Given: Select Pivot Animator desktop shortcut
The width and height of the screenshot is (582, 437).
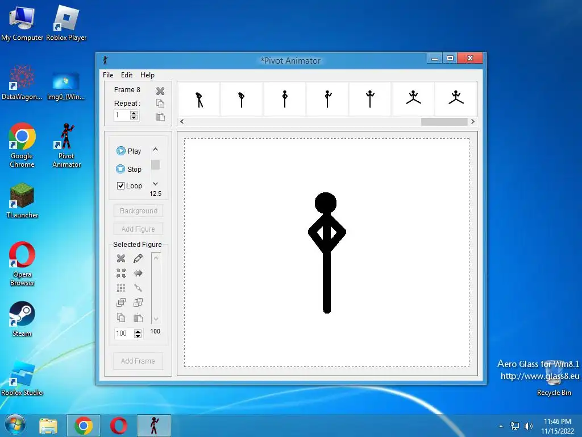Looking at the screenshot, I should [66, 145].
